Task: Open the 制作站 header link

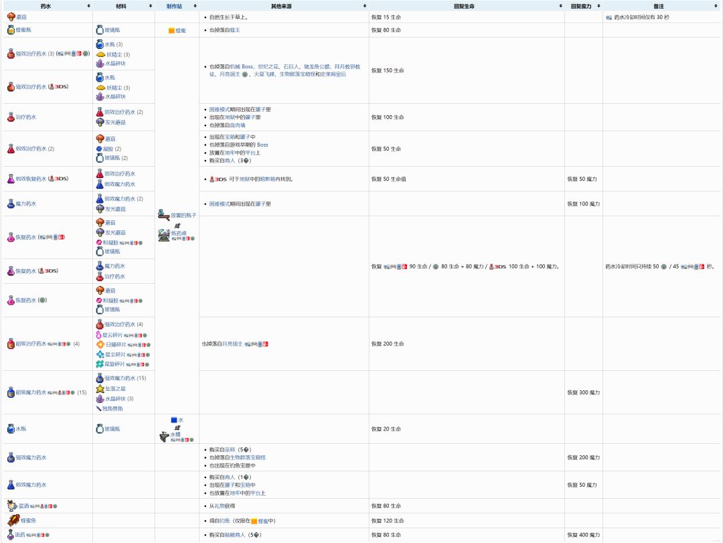Action: [174, 6]
